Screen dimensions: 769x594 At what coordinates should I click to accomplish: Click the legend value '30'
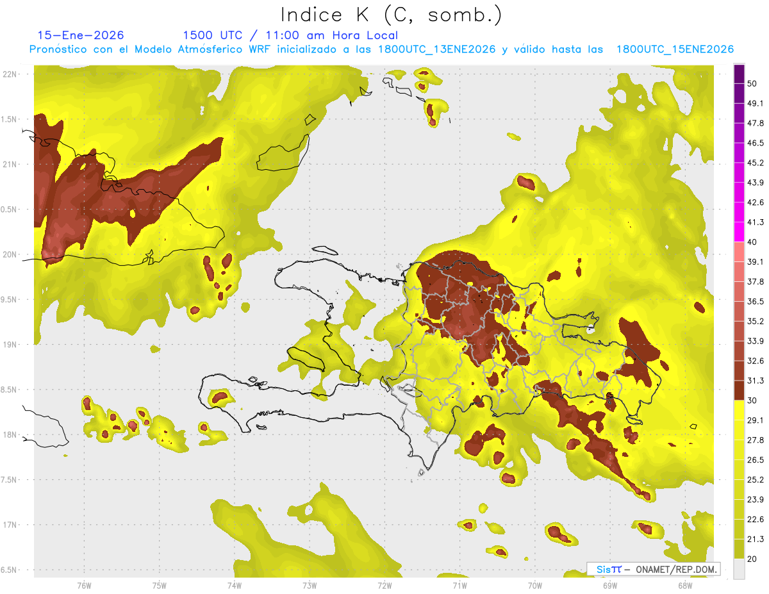coord(752,400)
